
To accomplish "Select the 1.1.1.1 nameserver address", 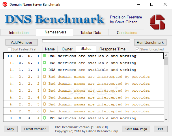I will (x=24, y=70).
